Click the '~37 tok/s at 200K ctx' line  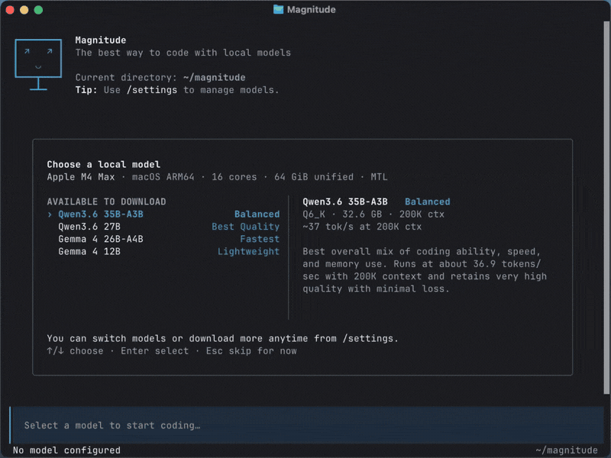[362, 227]
